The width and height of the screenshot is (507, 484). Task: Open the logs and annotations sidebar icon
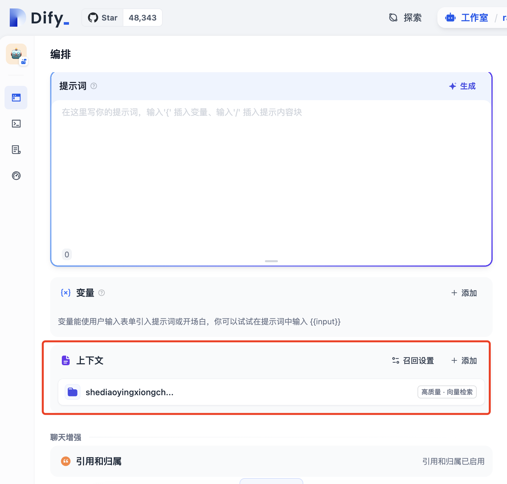pyautogui.click(x=16, y=150)
